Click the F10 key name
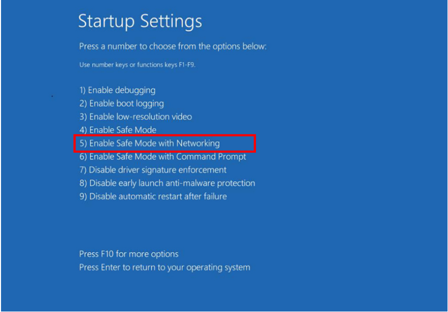The height and width of the screenshot is (312, 448). coord(107,254)
